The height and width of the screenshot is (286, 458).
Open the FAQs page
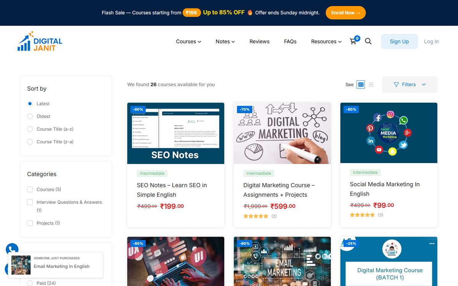pyautogui.click(x=290, y=42)
